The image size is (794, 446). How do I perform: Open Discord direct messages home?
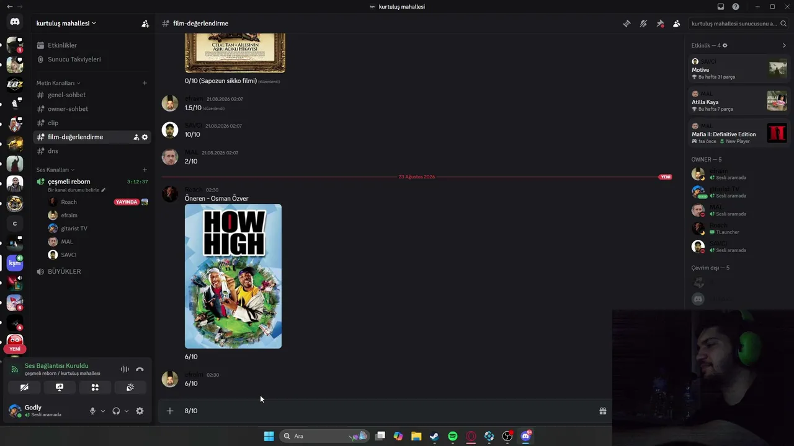point(15,22)
